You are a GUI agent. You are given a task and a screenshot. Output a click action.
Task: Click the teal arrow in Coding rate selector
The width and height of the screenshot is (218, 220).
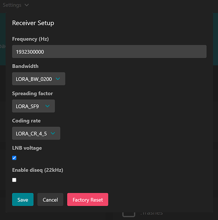(x=53, y=133)
